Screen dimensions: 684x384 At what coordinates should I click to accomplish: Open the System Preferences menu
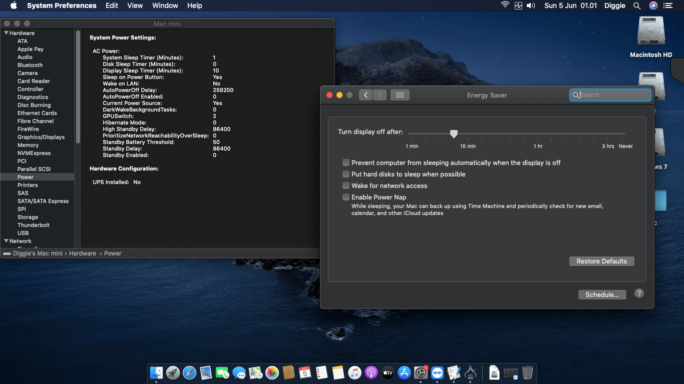[x=62, y=5]
